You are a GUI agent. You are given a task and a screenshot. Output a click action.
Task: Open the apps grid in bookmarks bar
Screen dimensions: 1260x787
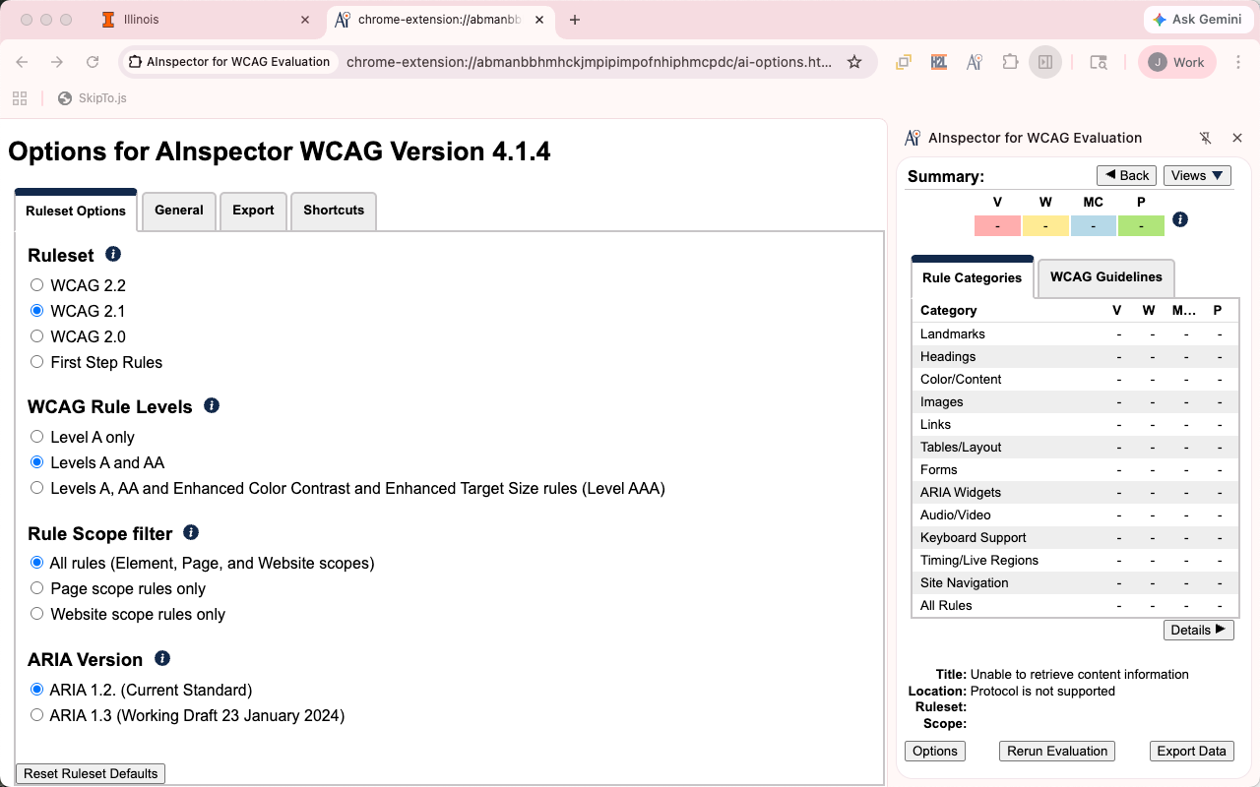20,97
